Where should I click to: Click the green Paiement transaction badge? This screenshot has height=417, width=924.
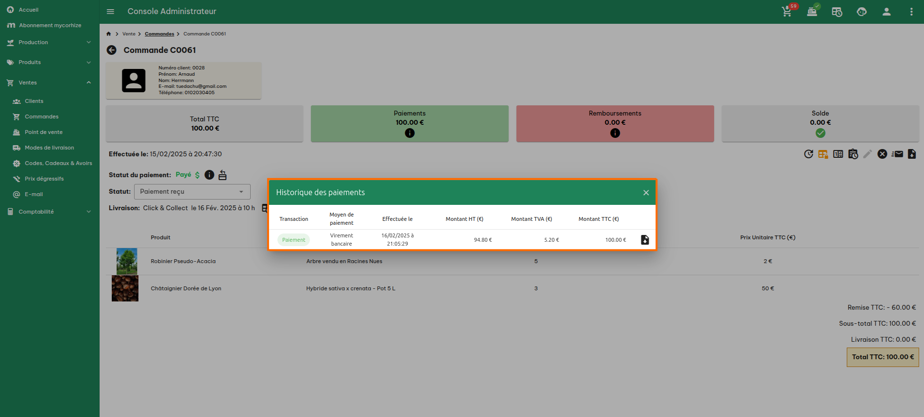click(293, 240)
